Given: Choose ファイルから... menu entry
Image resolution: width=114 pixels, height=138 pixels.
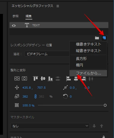Looking at the screenshot, I should pos(88,73).
